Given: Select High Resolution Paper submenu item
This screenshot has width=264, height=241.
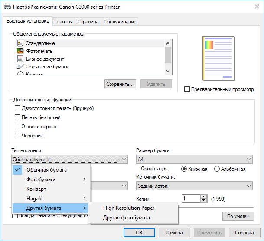Looking at the screenshot, I should [x=133, y=208].
